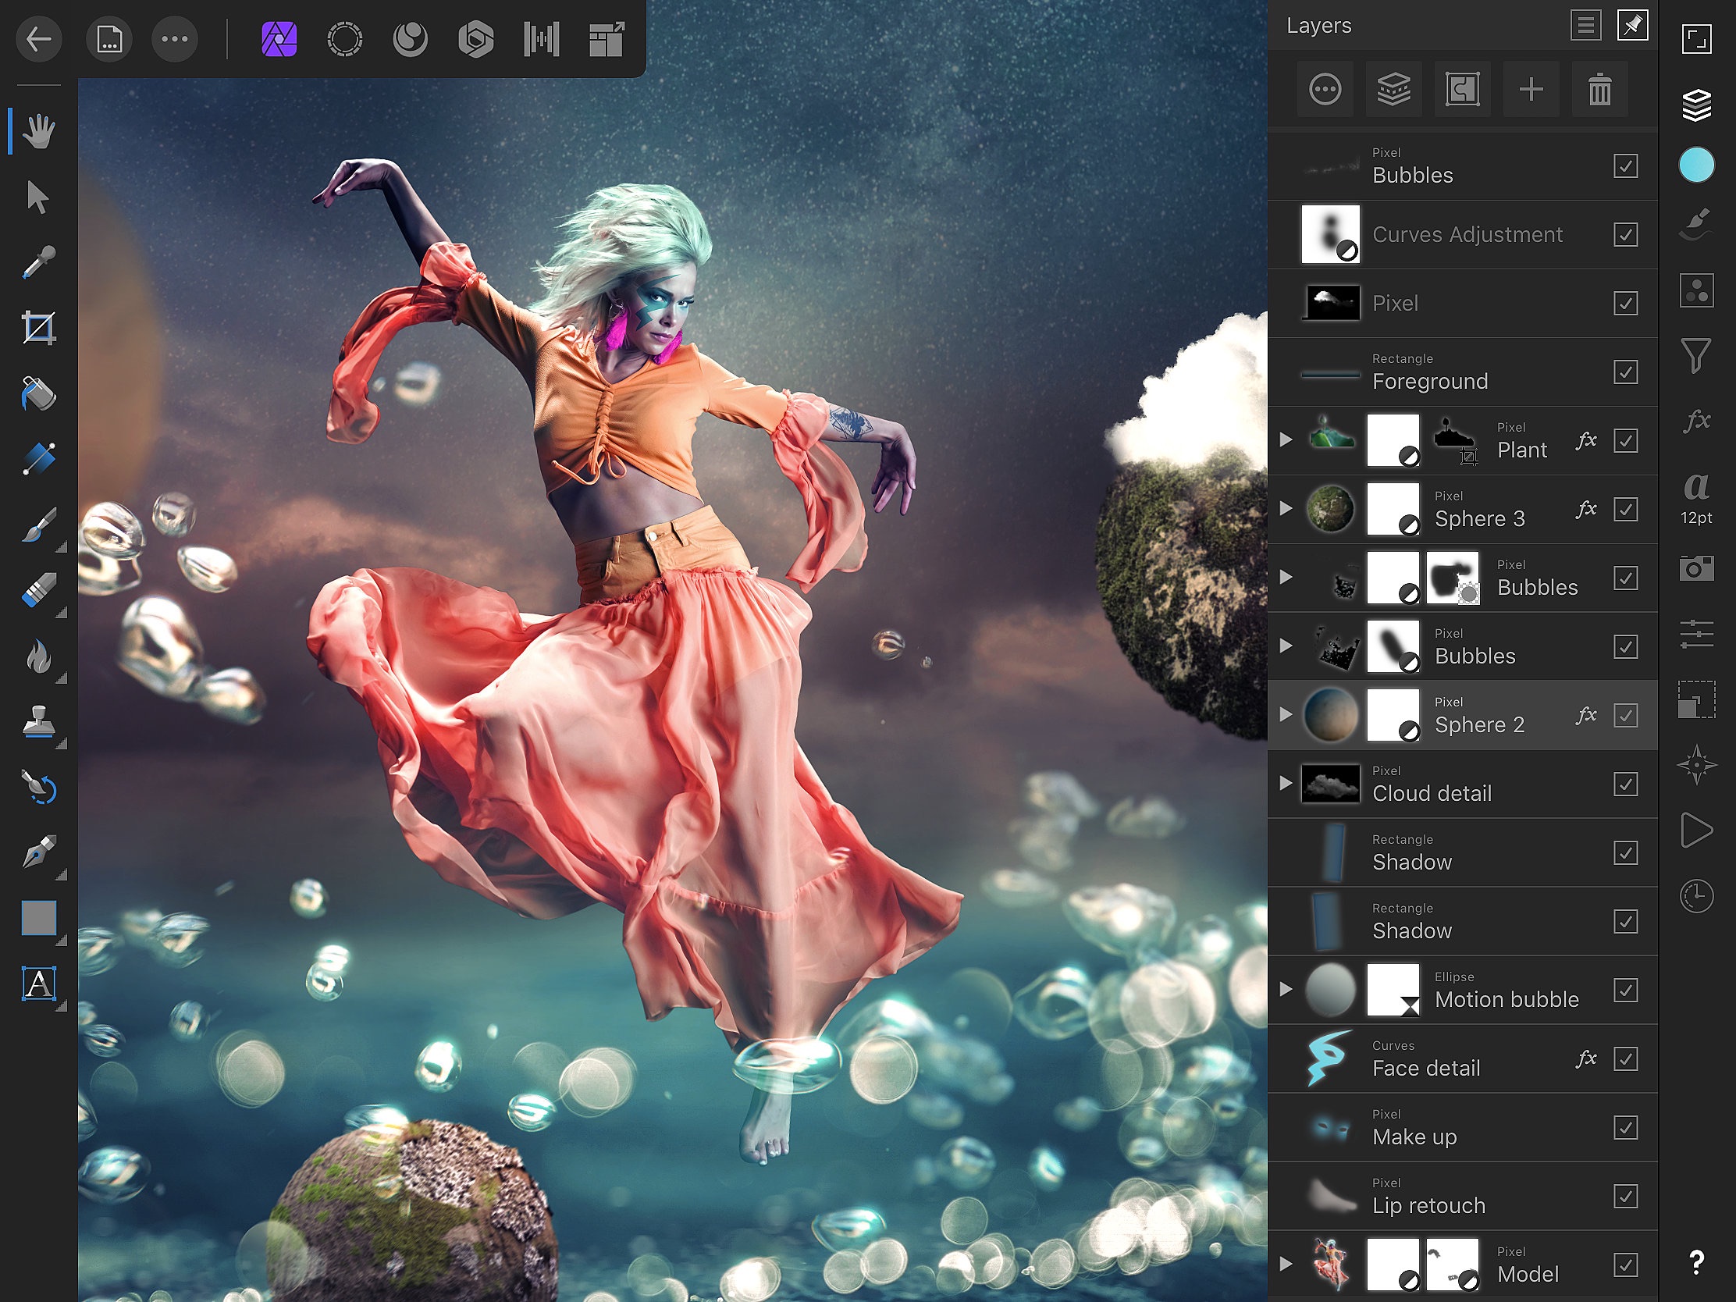Open the Text studio 12pt
This screenshot has height=1302, width=1736.
tap(1697, 497)
